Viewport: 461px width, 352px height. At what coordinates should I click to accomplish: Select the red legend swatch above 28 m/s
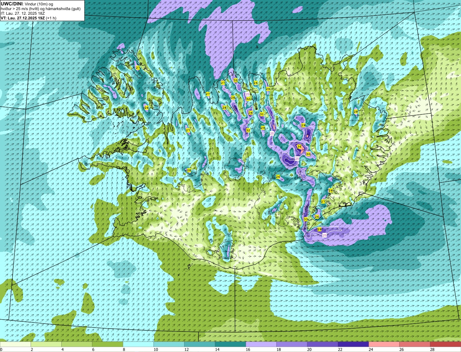[x=446, y=344]
